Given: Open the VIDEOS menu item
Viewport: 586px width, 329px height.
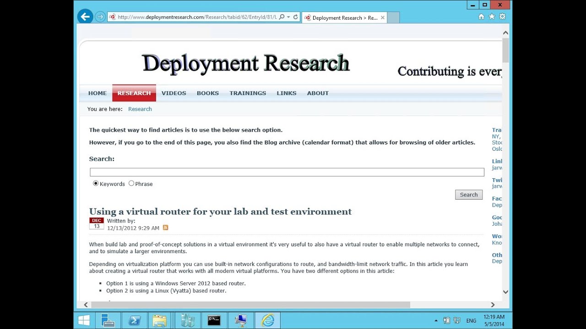Looking at the screenshot, I should 174,93.
